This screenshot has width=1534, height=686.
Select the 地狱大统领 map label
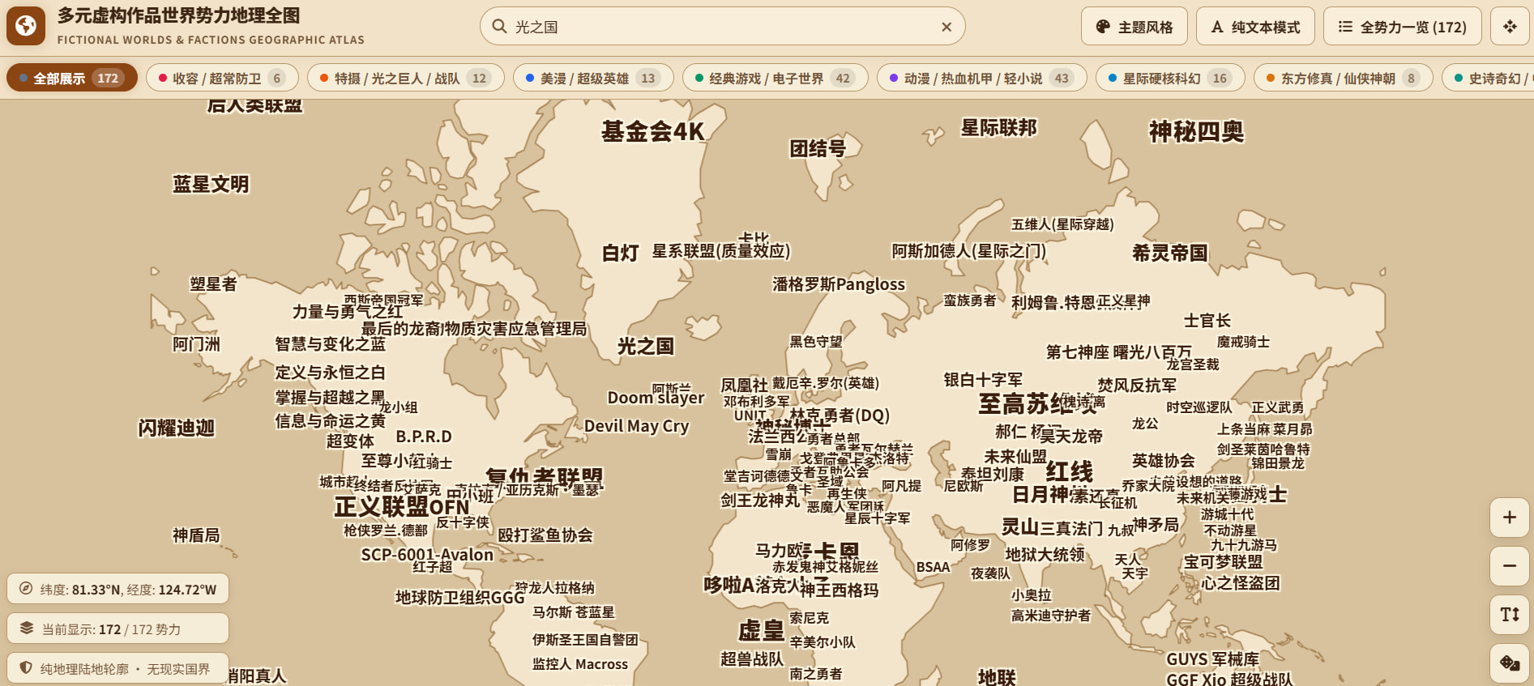(1045, 555)
